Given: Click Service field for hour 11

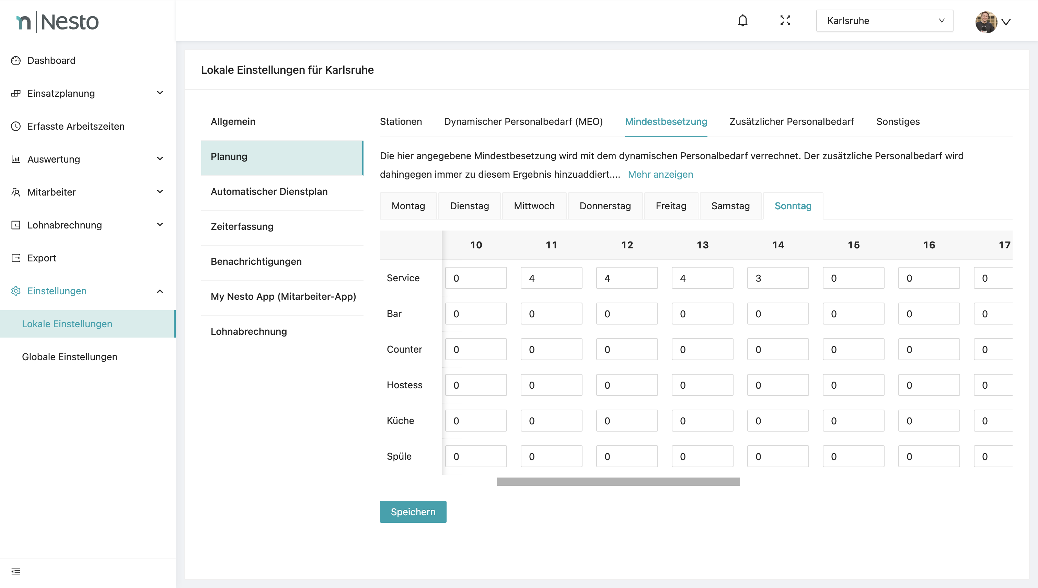Looking at the screenshot, I should 551,278.
